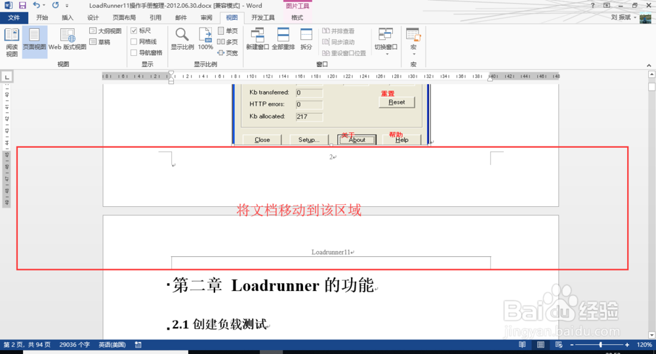
Task: Open the Zoom dialog (显示比例) magnifier
Action: (x=182, y=39)
